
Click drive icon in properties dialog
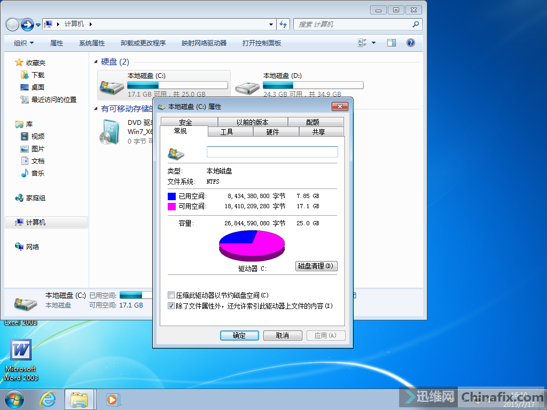[176, 153]
